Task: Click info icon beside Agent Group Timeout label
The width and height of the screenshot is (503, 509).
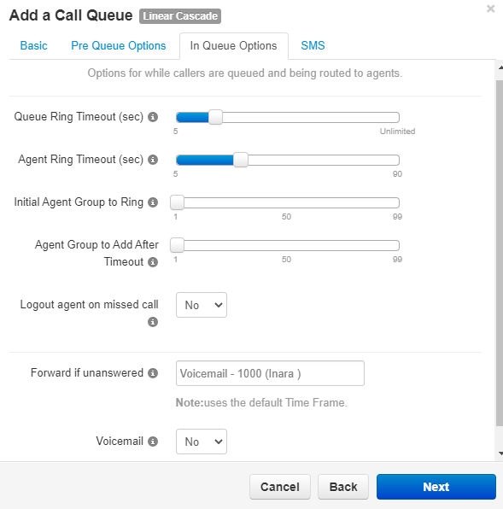Action: click(153, 262)
